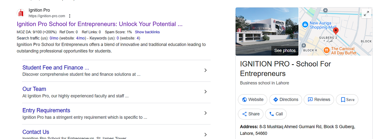
Task: Open the Ignition Pro School for Entrepreneurs result
Action: pos(99,24)
